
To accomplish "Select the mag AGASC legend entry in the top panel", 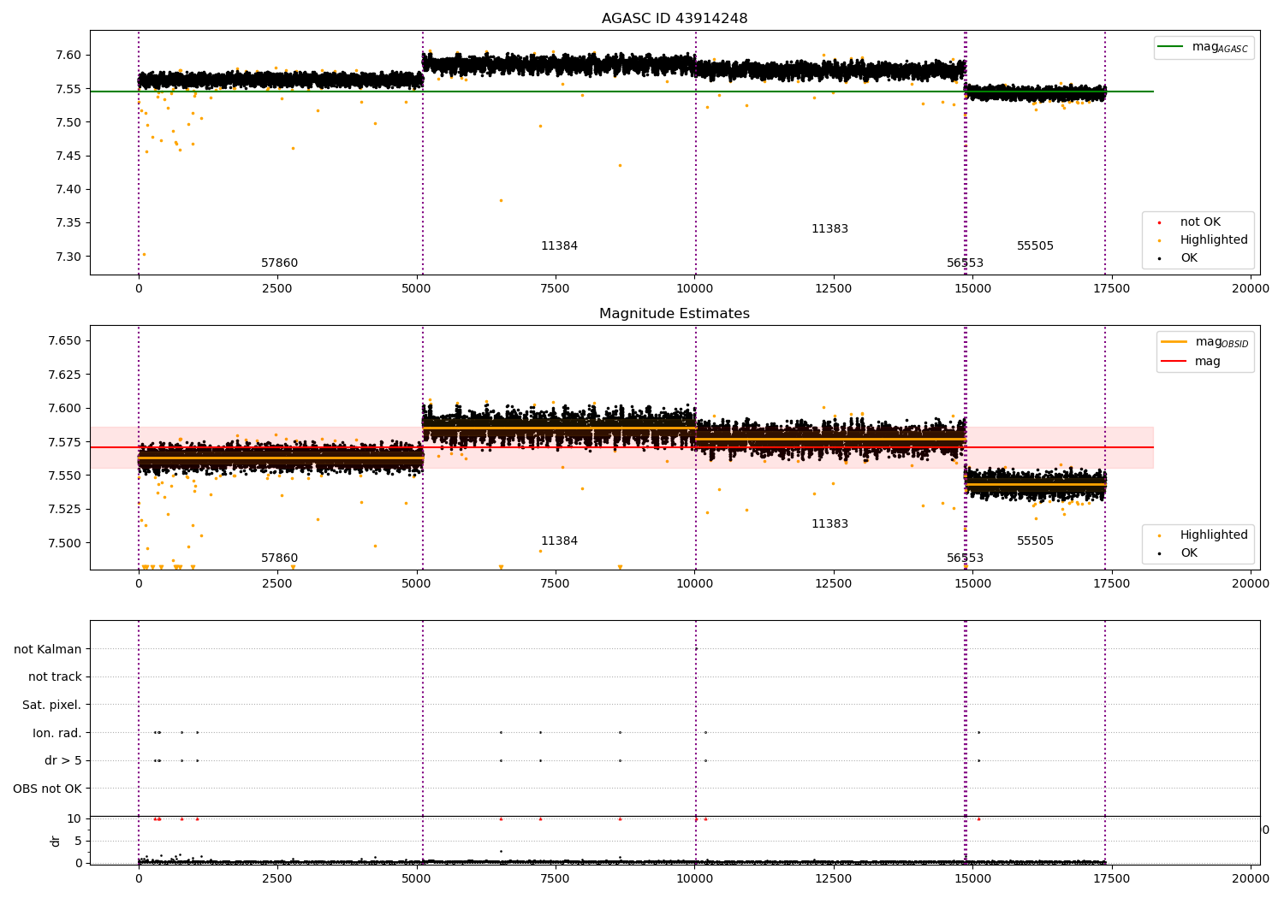I will point(1204,47).
